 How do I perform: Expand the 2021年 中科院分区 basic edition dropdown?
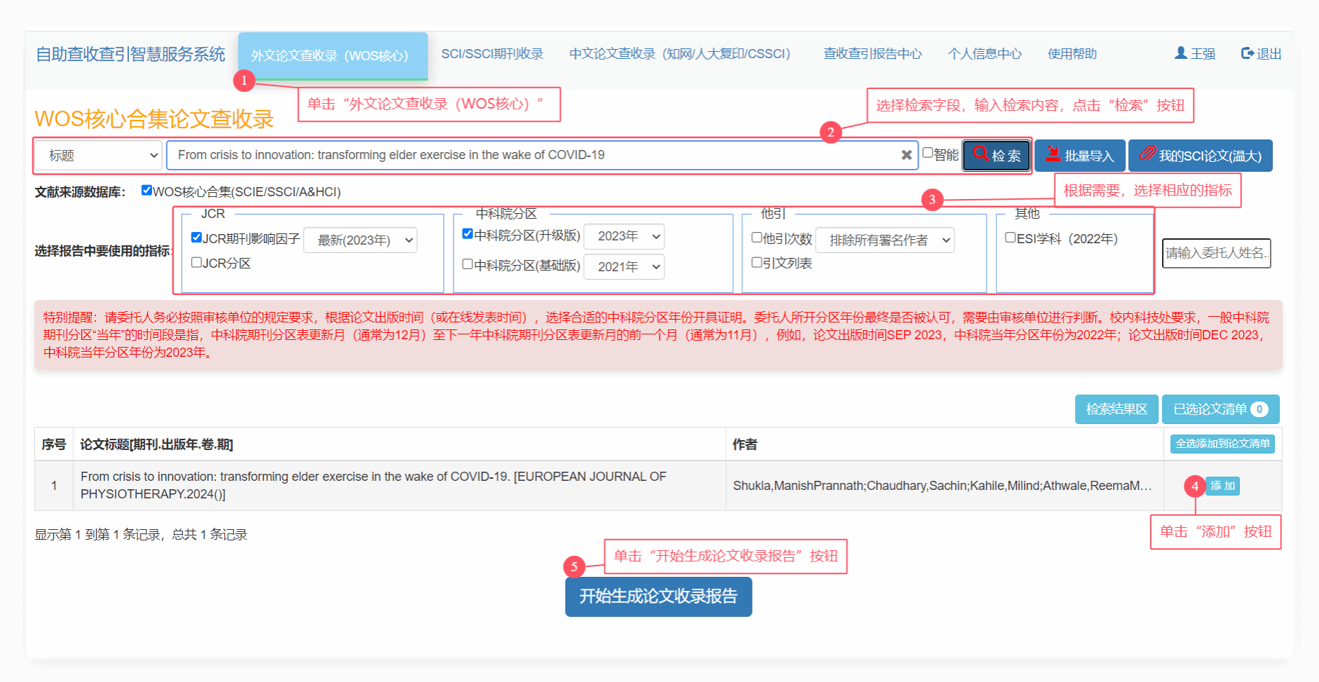[624, 266]
